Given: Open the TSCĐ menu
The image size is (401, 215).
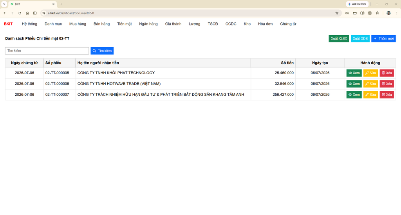Looking at the screenshot, I should [x=213, y=24].
